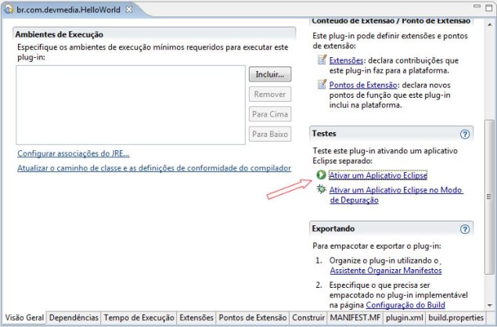Open help for the Exportando section

click(465, 229)
